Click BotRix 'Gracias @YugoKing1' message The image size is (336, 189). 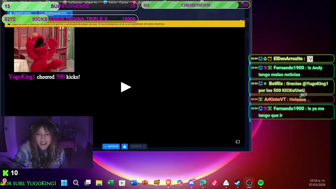tap(291, 87)
